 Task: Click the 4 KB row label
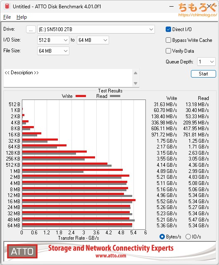tap(15, 122)
